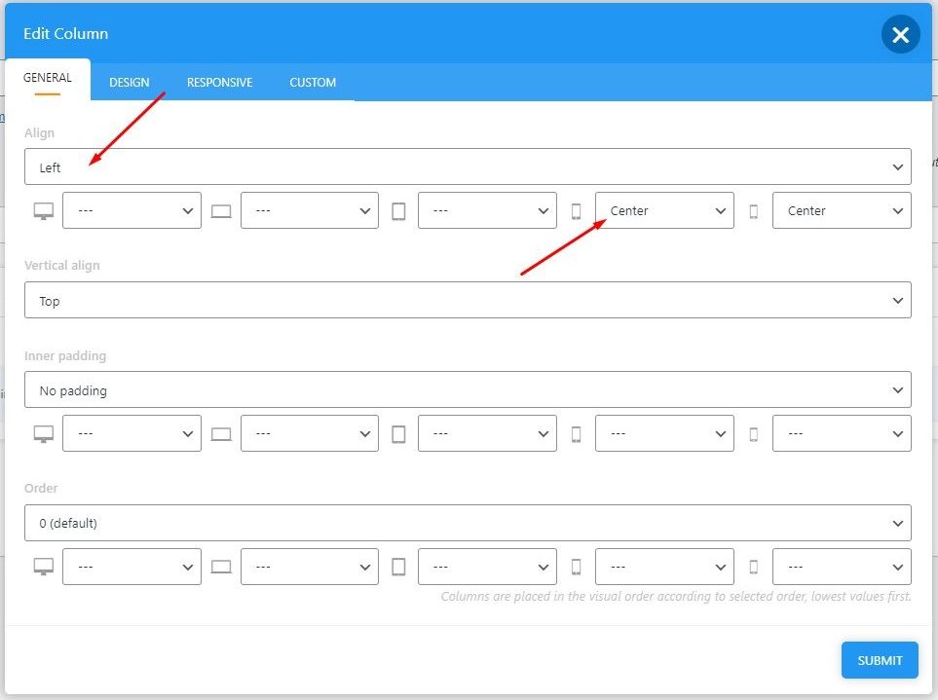Open the tablet Order dropdown
The width and height of the screenshot is (938, 700).
tap(487, 567)
